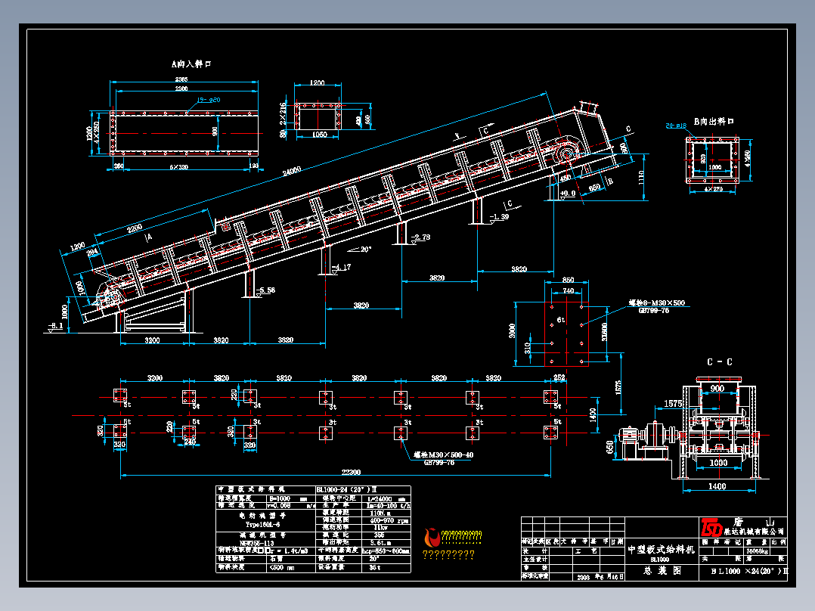Select the "2×216" dimension text
This screenshot has width=815, height=611.
284,113
